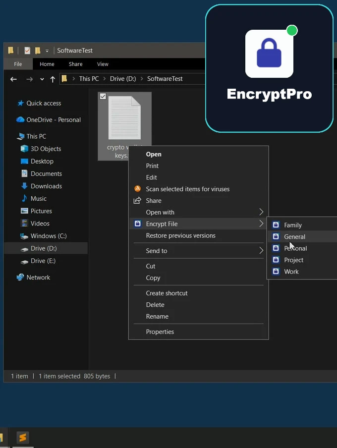Click This PC in the address bar
The height and width of the screenshot is (448, 337).
(x=89, y=79)
